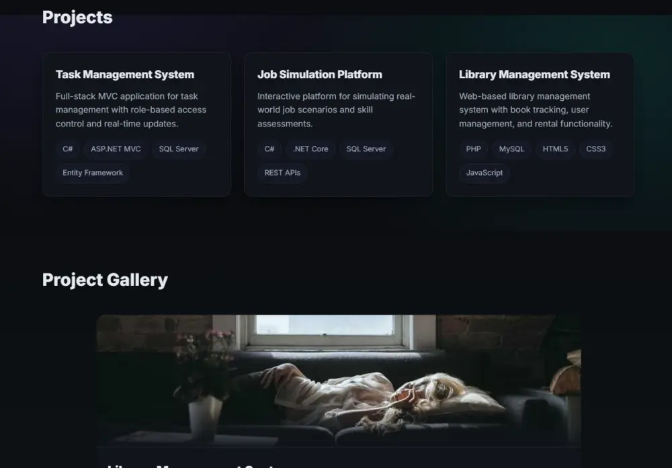The width and height of the screenshot is (672, 468).
Task: Select the SQL Server tag under Job Simulation Platform
Action: coord(366,149)
